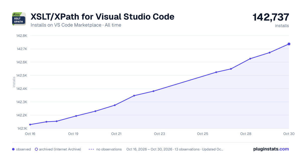
Task: Click the Oct 21 x-axis label
Action: pos(116,134)
